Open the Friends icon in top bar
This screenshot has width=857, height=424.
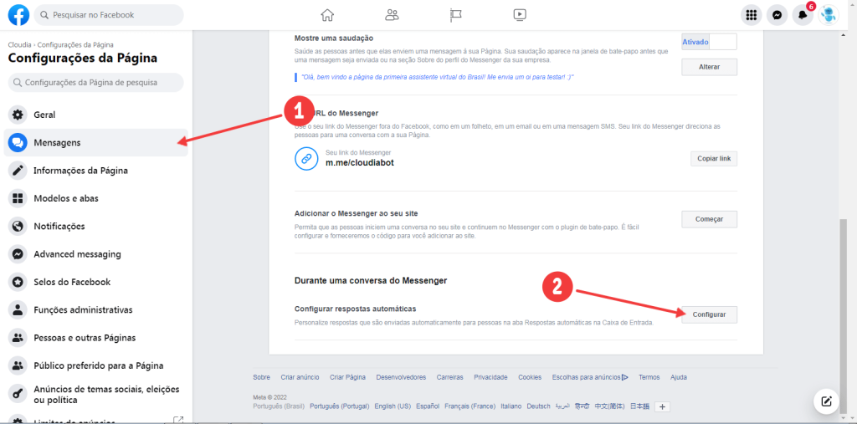(392, 15)
